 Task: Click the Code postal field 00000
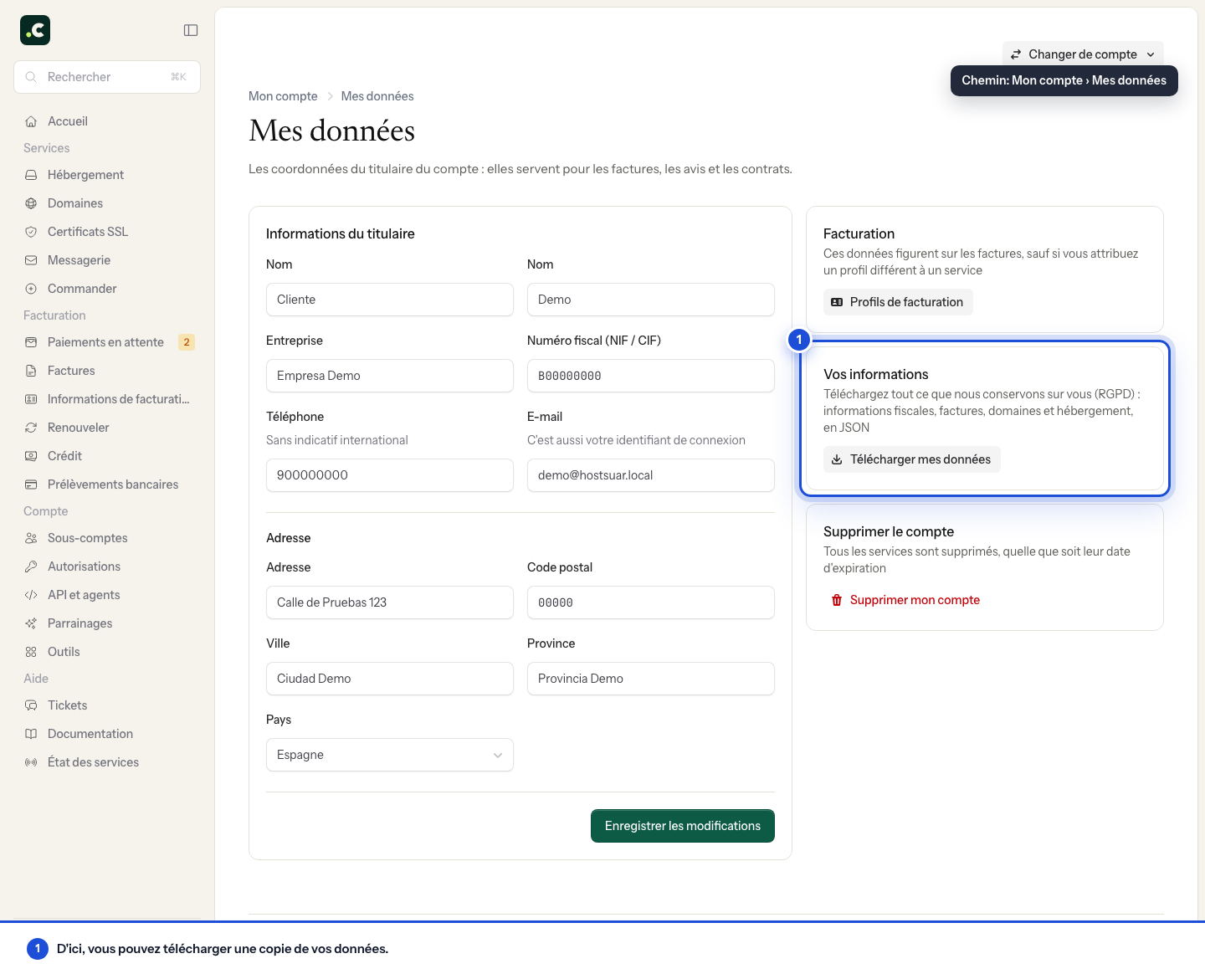(x=651, y=602)
